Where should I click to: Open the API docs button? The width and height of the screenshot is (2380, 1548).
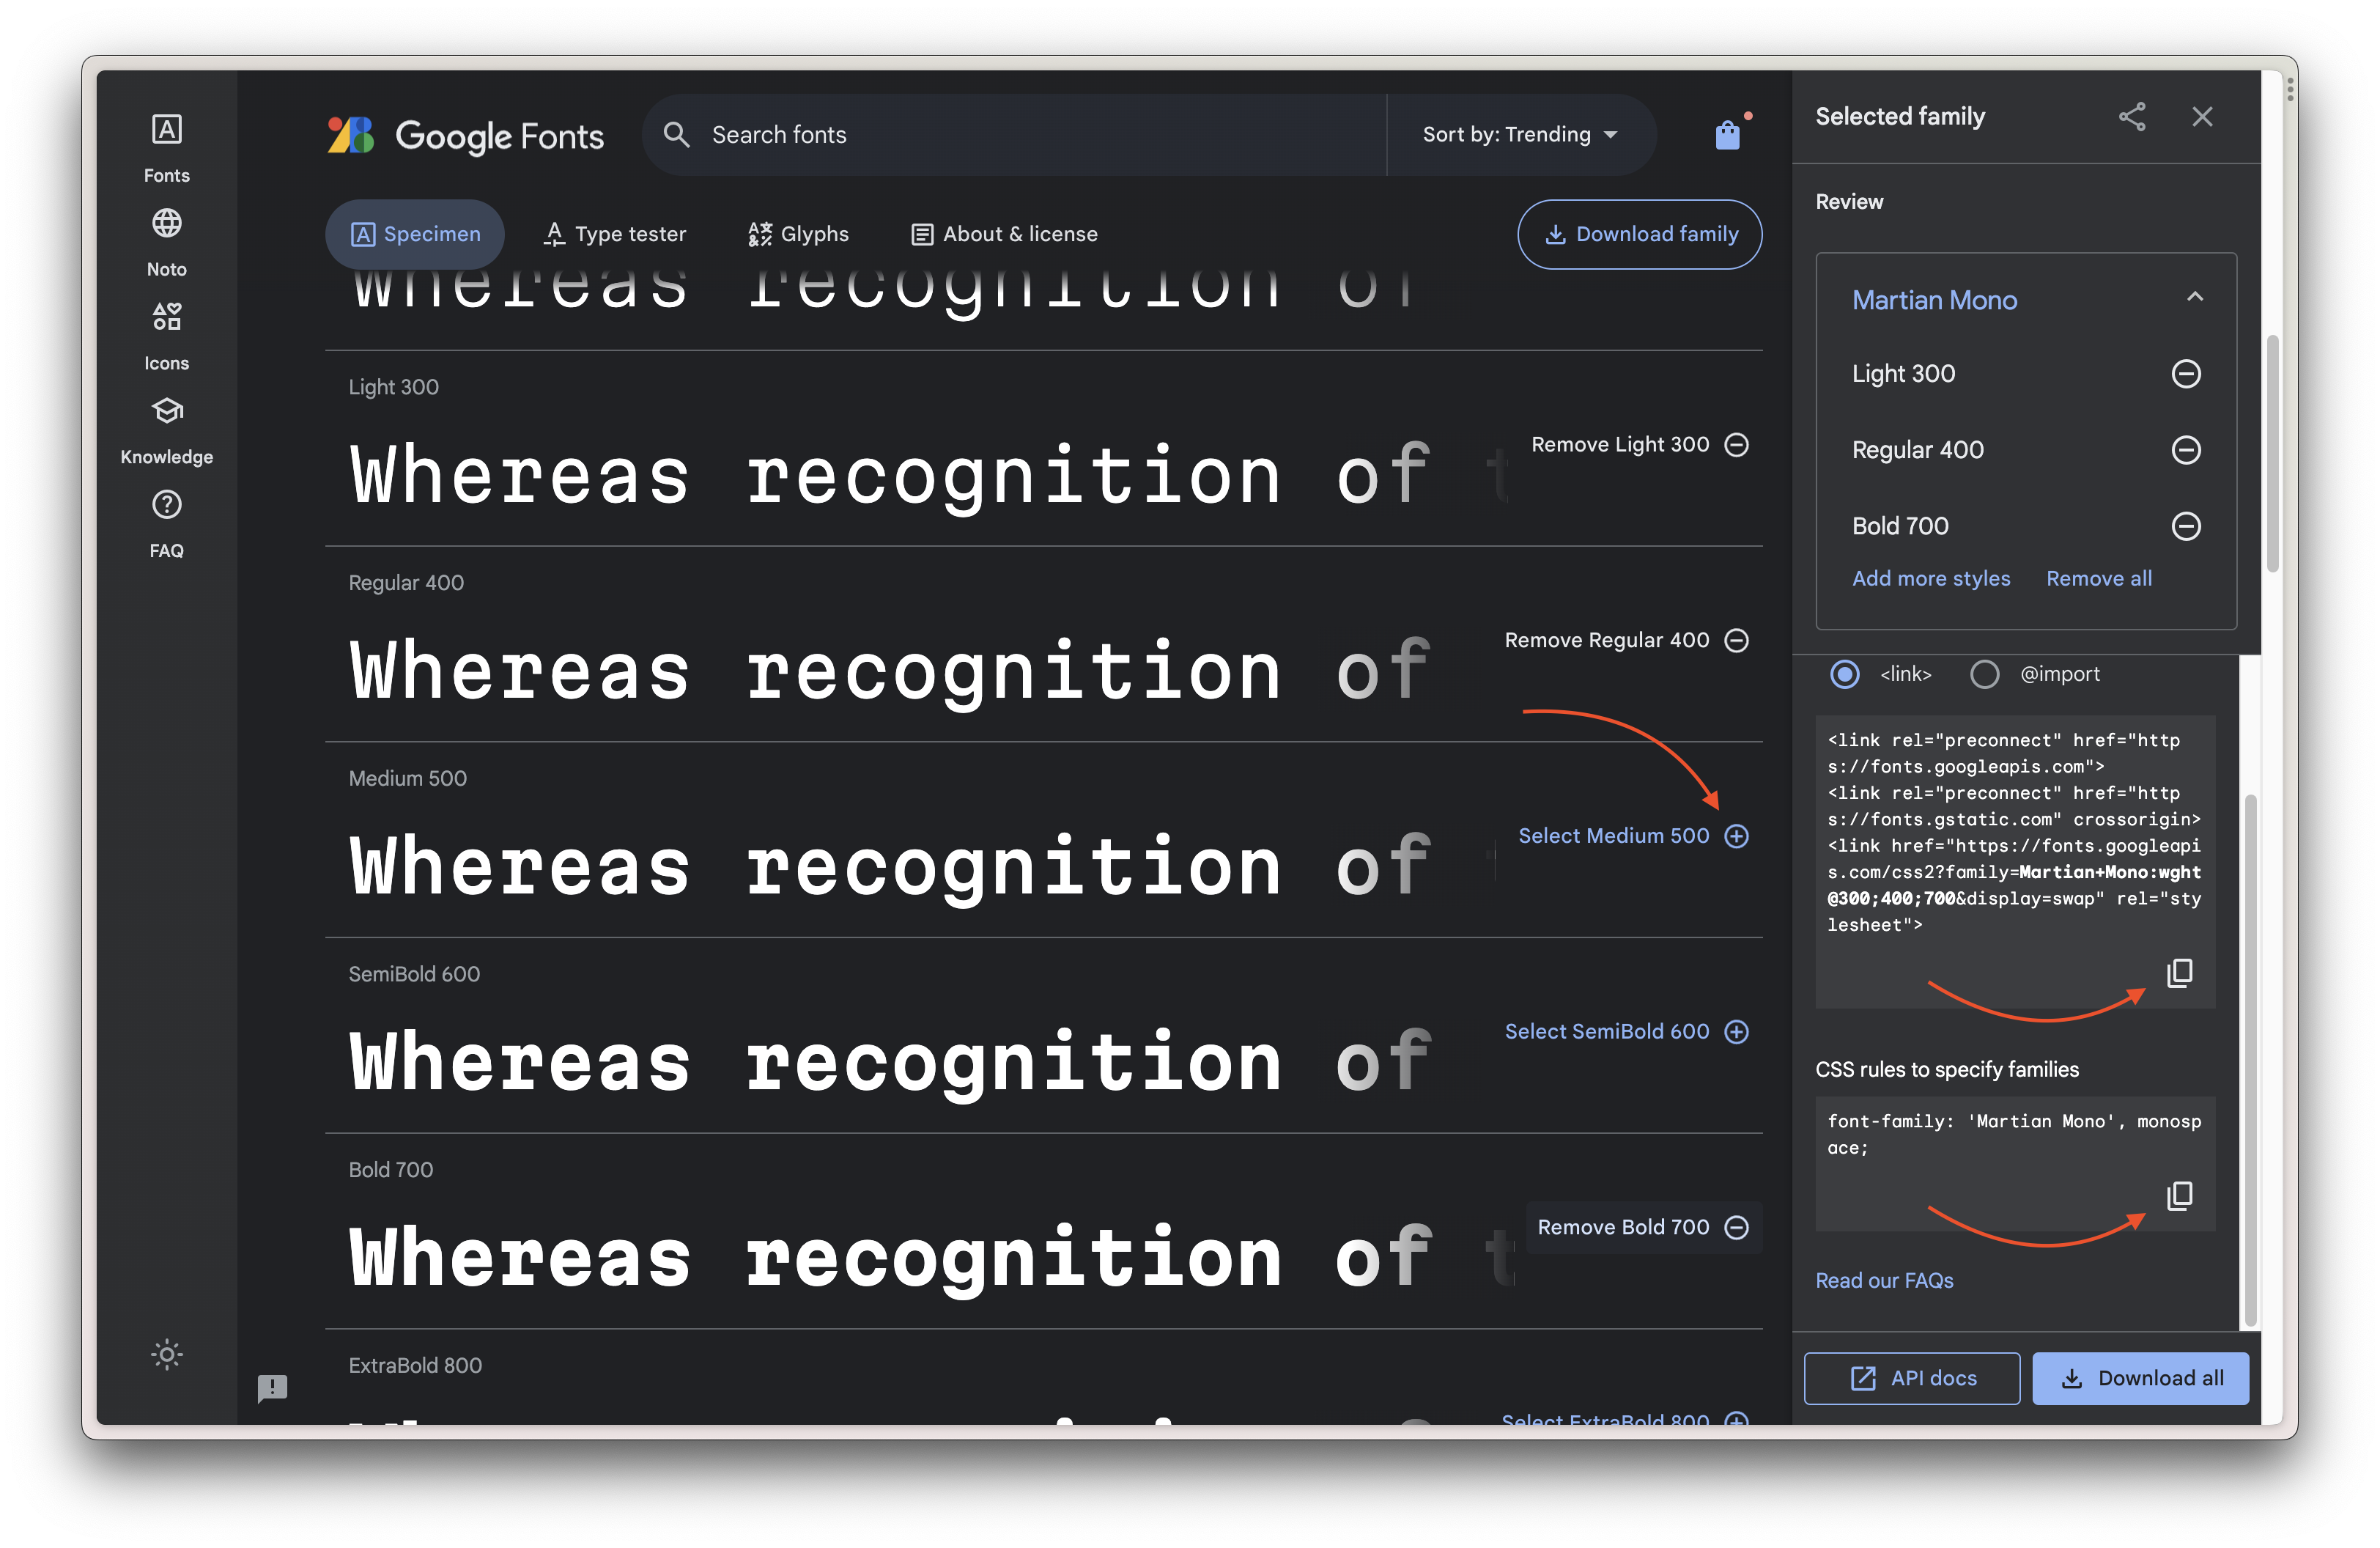point(1911,1378)
